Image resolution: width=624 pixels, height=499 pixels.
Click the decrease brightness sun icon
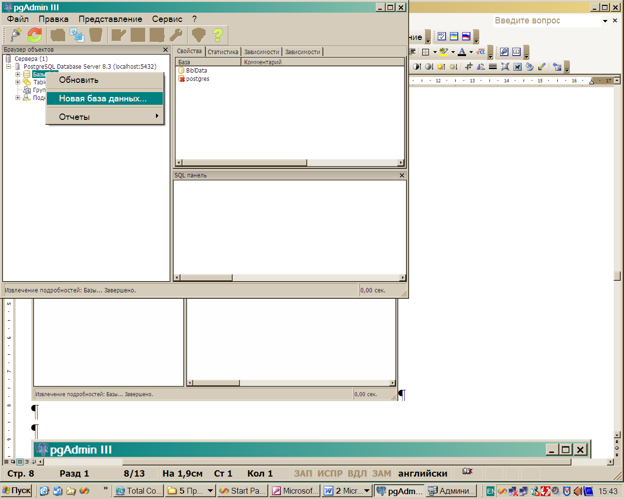pyautogui.click(x=453, y=67)
